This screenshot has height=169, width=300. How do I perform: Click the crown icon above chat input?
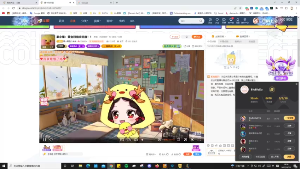point(220,146)
